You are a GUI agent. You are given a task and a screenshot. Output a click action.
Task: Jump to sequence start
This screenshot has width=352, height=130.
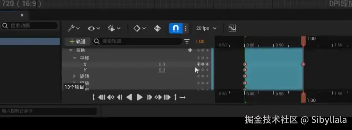(x=102, y=97)
